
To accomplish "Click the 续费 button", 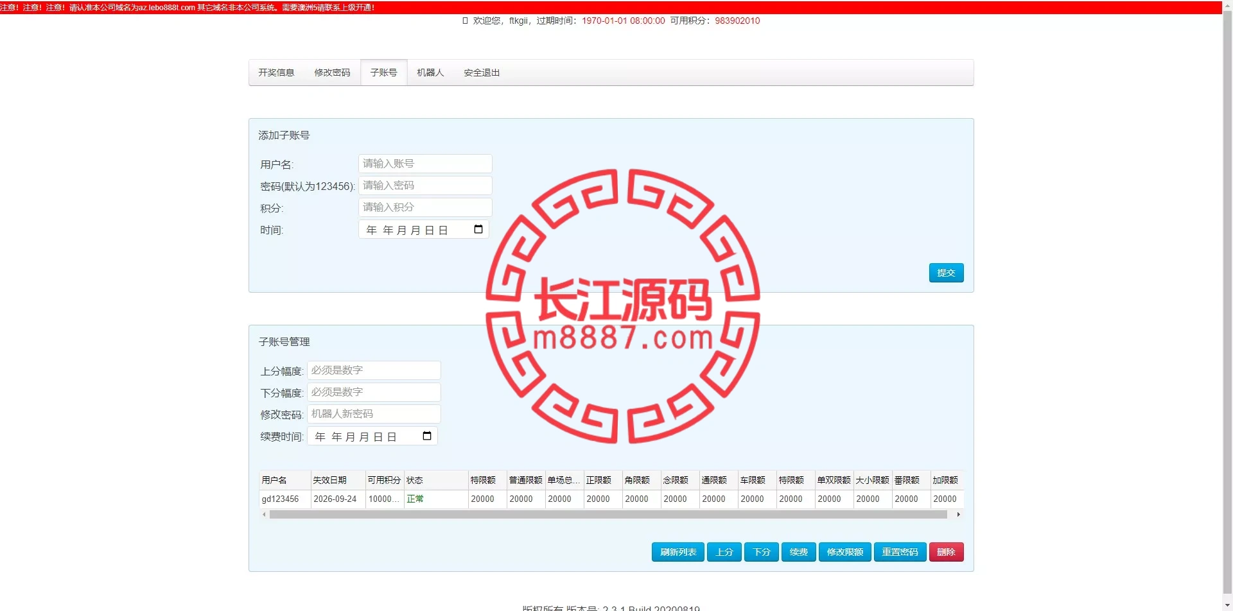I will (799, 552).
